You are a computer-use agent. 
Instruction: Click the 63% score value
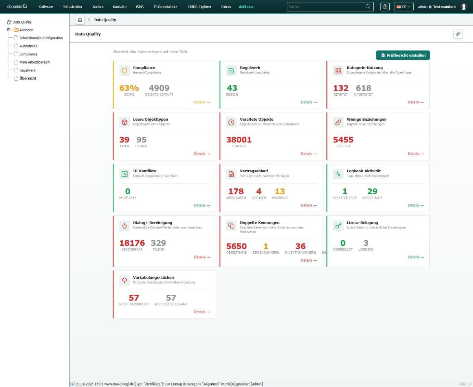129,88
